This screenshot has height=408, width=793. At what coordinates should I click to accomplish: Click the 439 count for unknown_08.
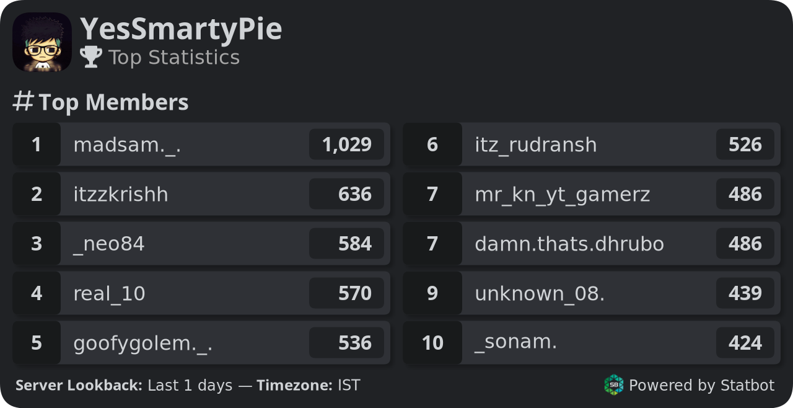tap(745, 293)
